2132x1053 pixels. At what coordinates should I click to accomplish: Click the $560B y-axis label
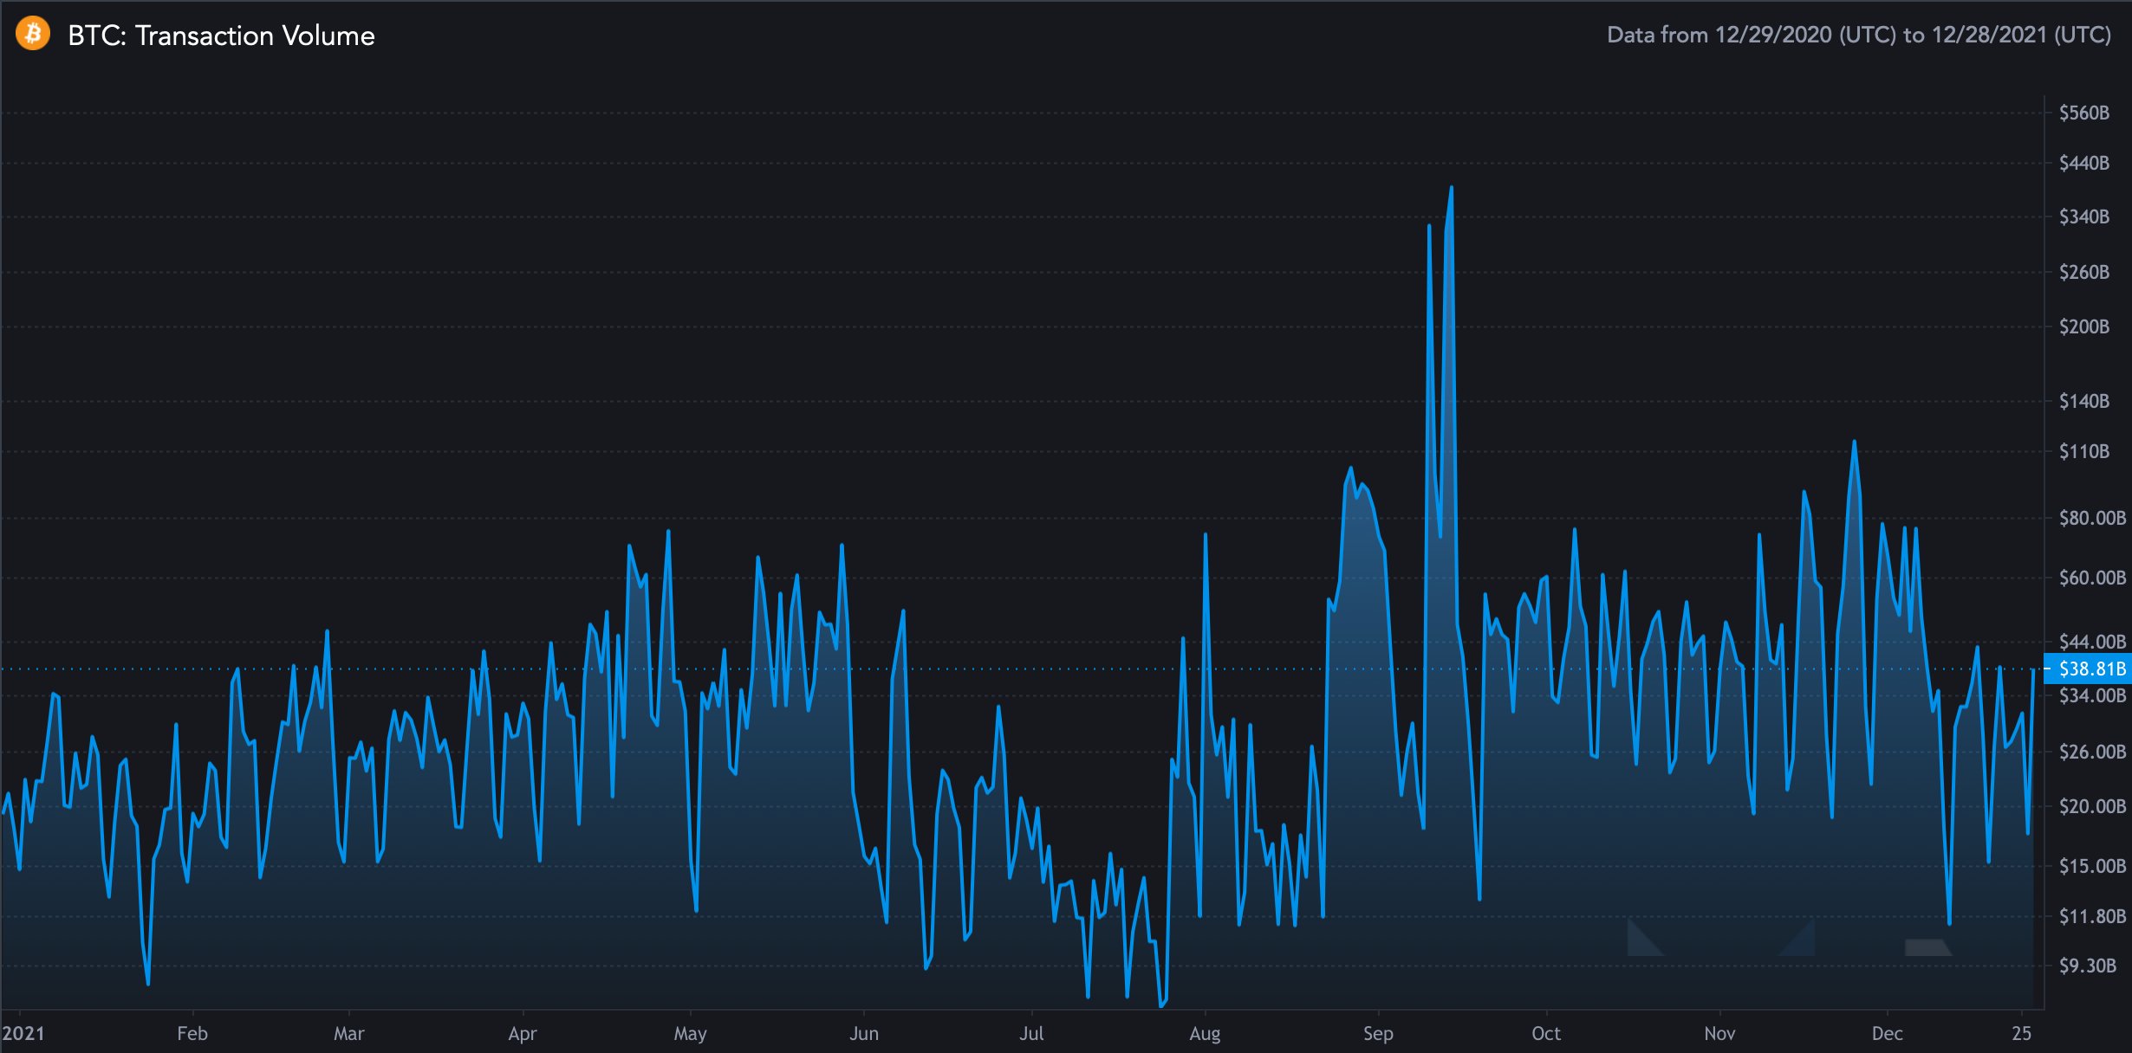click(x=2084, y=113)
